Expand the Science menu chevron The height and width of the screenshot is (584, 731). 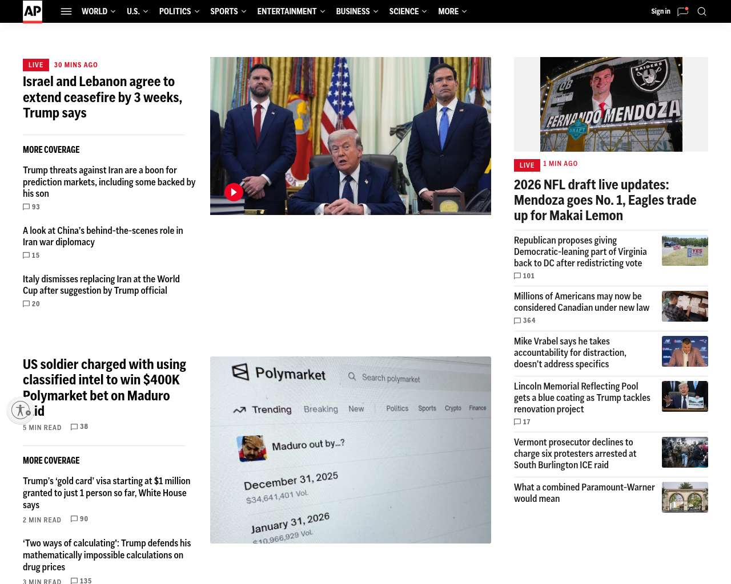click(x=424, y=11)
